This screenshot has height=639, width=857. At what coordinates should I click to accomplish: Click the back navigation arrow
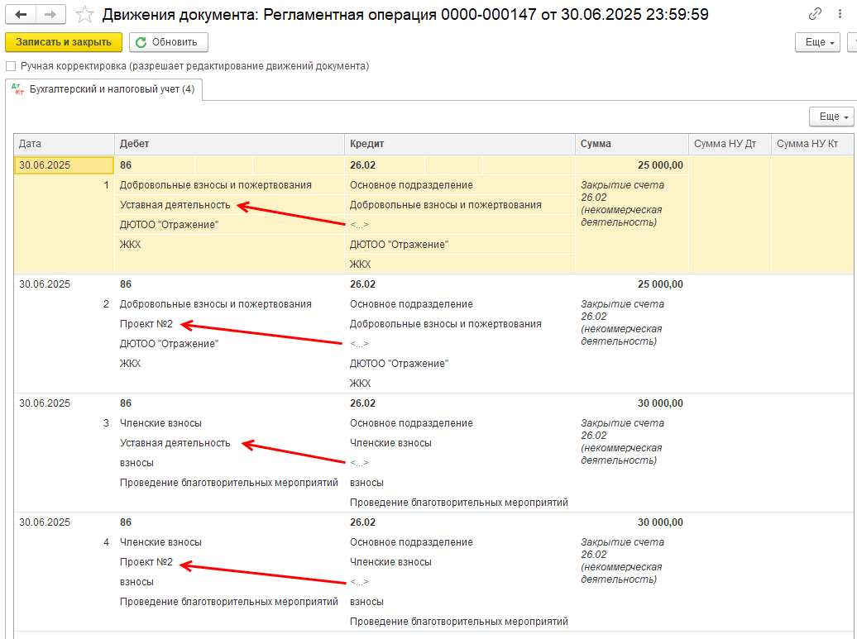(x=22, y=15)
